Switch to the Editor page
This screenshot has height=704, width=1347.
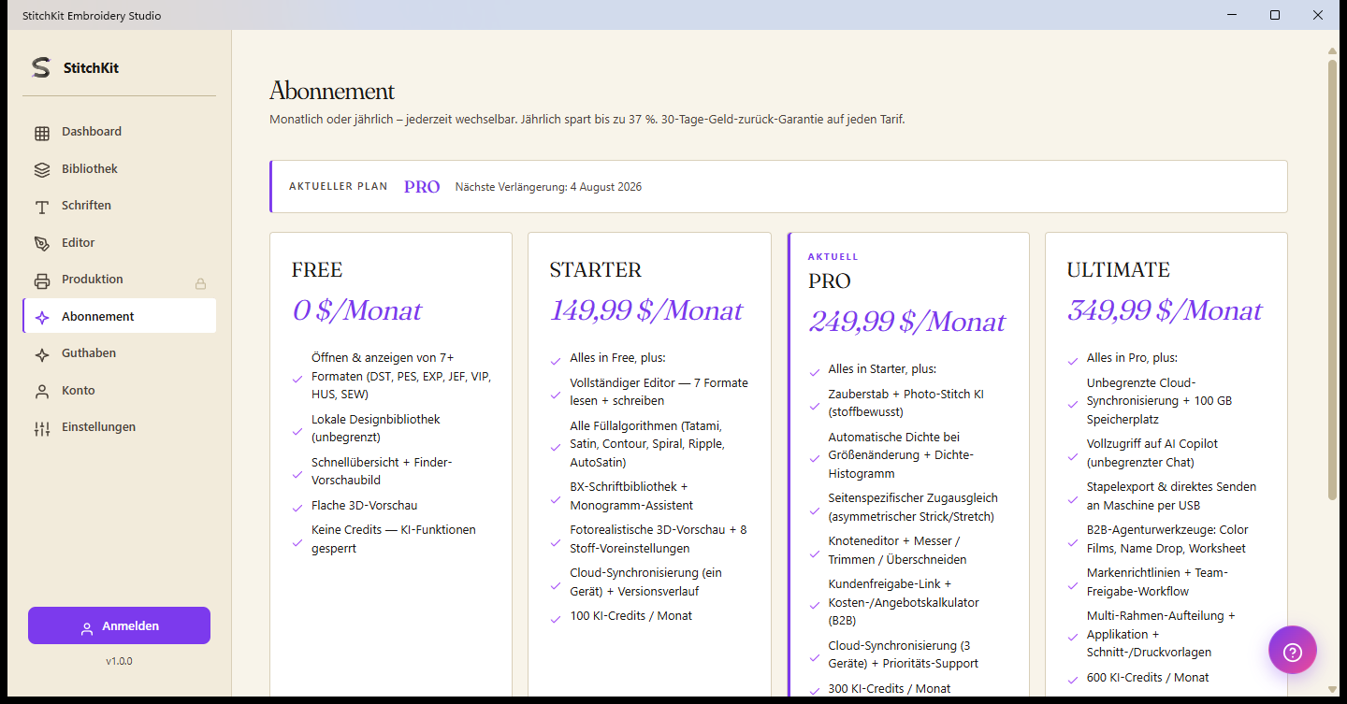click(x=119, y=243)
